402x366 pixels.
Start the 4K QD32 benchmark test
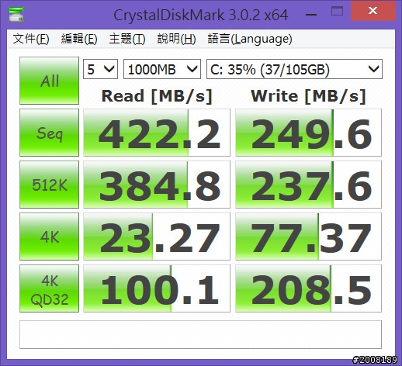(x=49, y=288)
